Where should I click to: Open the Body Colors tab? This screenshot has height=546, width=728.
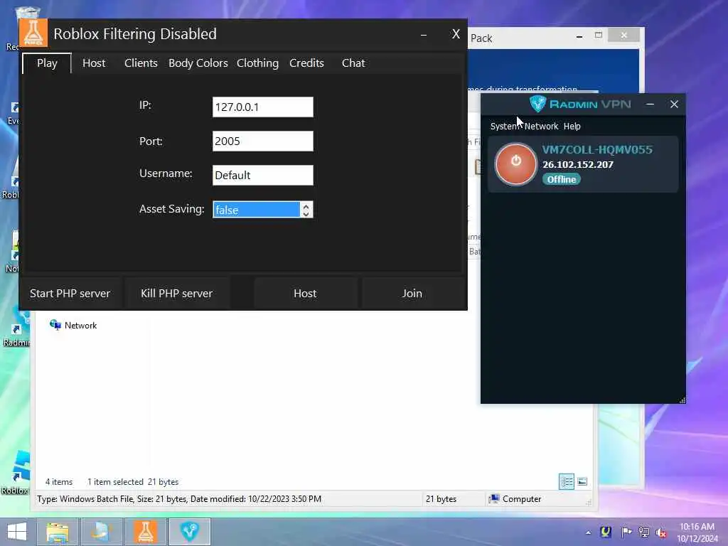[198, 63]
